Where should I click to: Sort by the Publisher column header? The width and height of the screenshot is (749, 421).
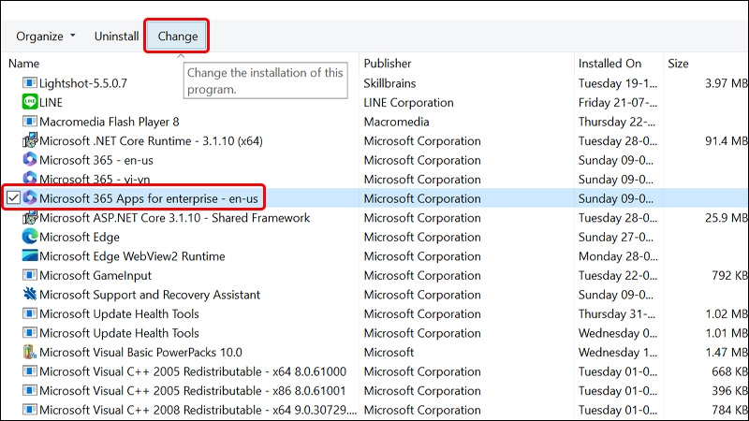pos(388,64)
